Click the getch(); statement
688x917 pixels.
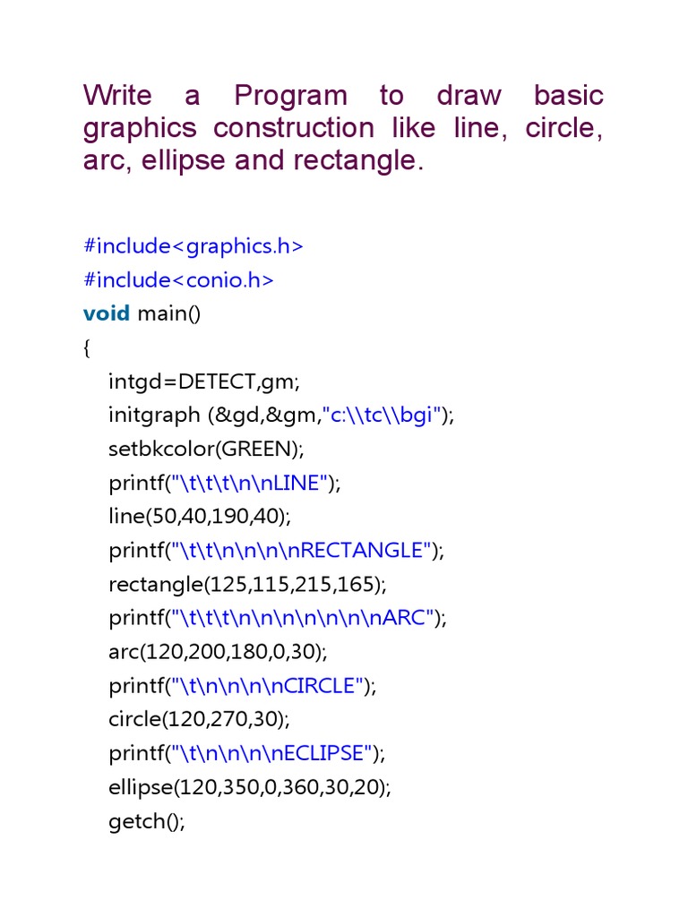point(147,821)
